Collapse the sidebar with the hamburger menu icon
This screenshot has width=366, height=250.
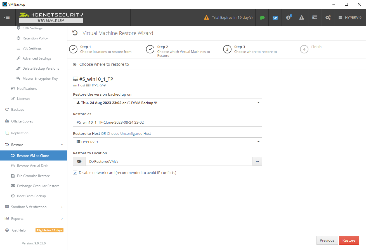[x=7, y=17]
